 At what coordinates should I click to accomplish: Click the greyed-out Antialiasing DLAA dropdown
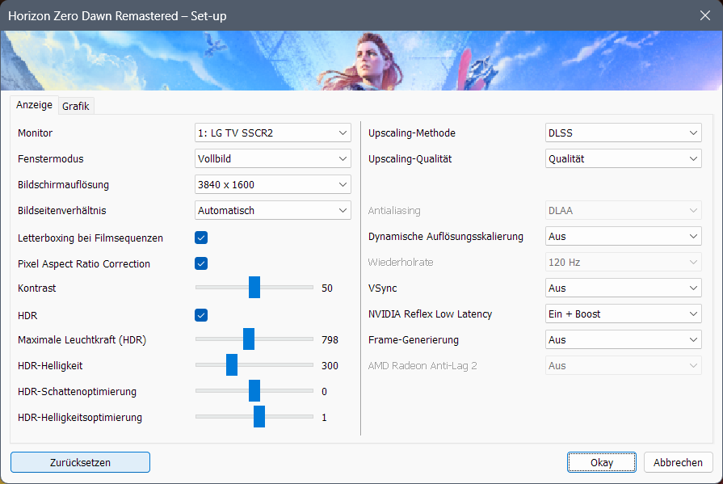pos(623,210)
